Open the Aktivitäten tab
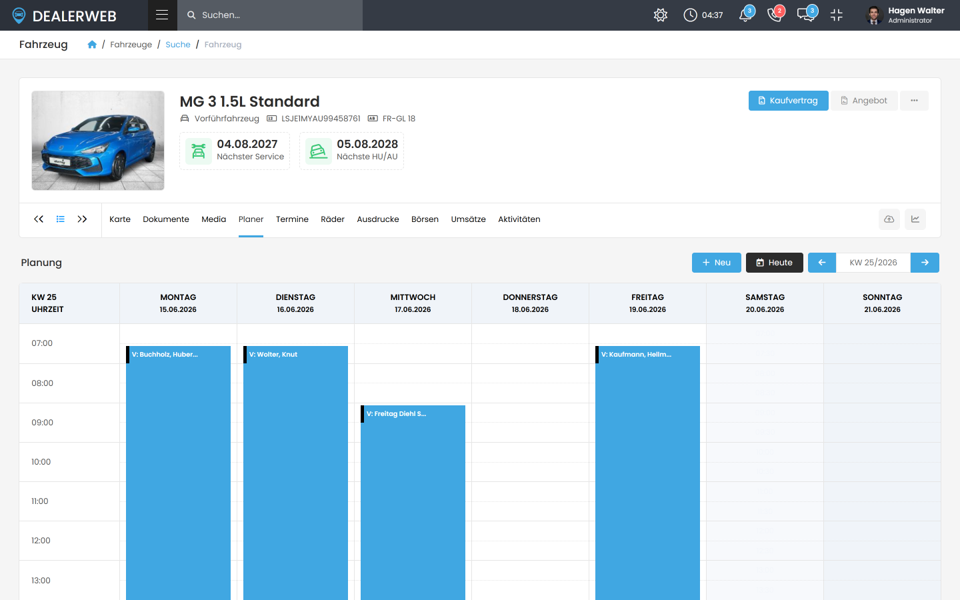 [x=519, y=219]
